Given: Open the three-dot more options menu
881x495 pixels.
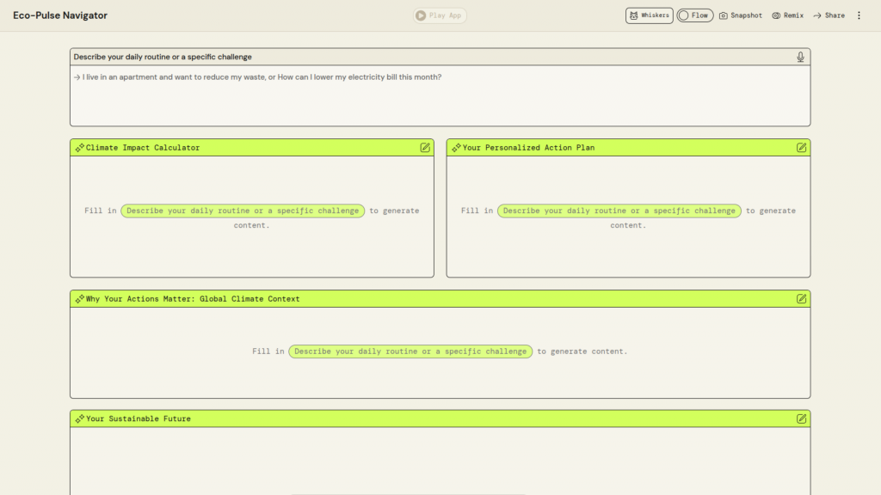Looking at the screenshot, I should (858, 15).
